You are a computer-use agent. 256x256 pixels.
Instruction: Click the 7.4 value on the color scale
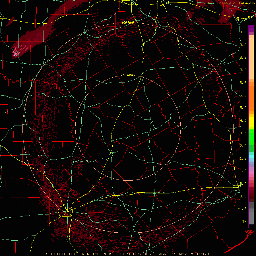pyautogui.click(x=243, y=70)
